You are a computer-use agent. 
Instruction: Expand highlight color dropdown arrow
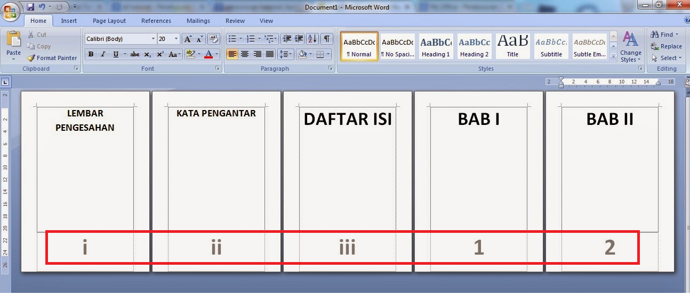pyautogui.click(x=199, y=54)
